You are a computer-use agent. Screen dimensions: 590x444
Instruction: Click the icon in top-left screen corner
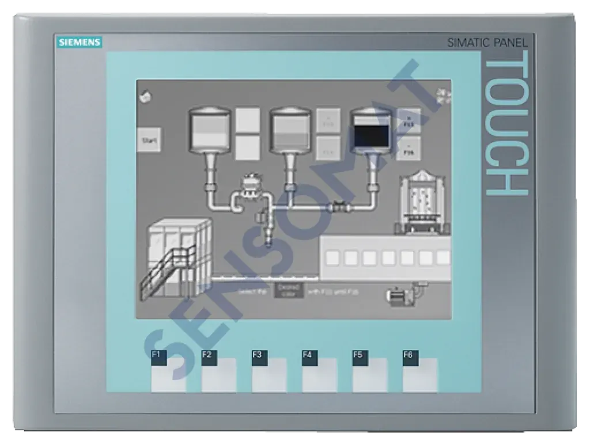pos(145,96)
